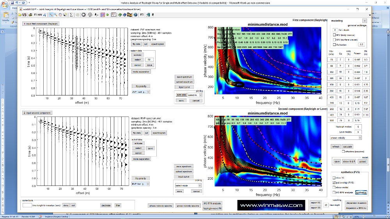The height and width of the screenshot is (219, 390).
Task: Click Word's Save icon in quick access
Action: [x=12, y=3]
